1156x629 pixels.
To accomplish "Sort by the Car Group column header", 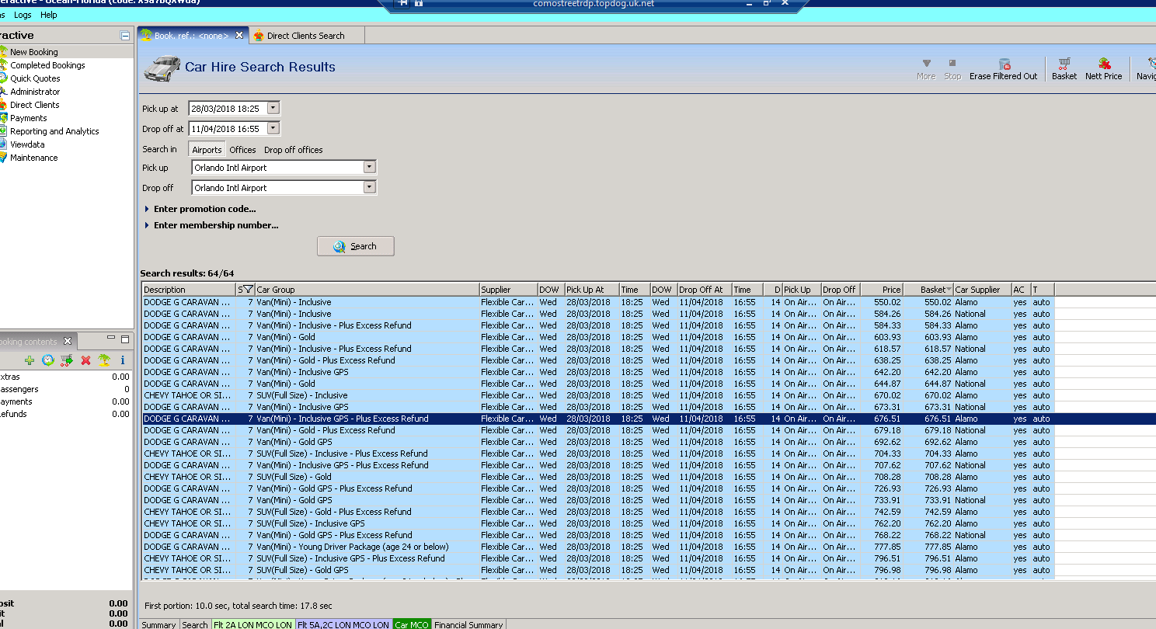I will click(367, 290).
